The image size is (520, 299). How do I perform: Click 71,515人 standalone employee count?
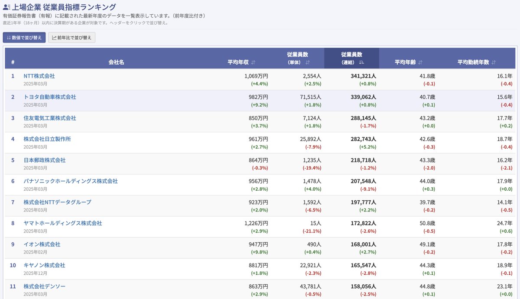(x=310, y=97)
